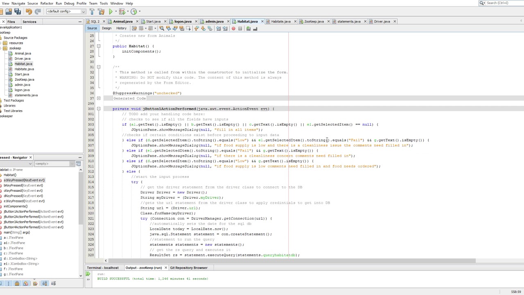Click the Uncomment code icon at toolbar end
This screenshot has height=295, width=524.
tap(255, 28)
